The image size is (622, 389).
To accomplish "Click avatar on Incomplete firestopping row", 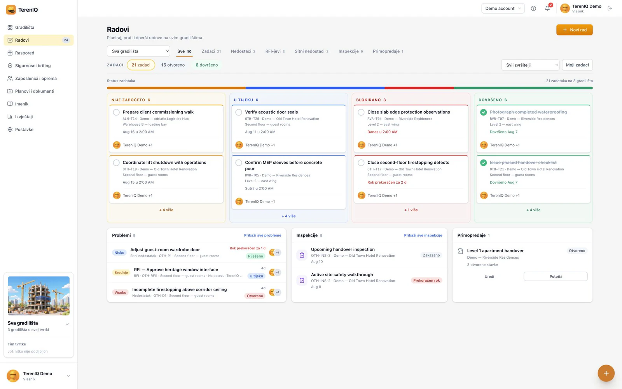I will coord(273,292).
